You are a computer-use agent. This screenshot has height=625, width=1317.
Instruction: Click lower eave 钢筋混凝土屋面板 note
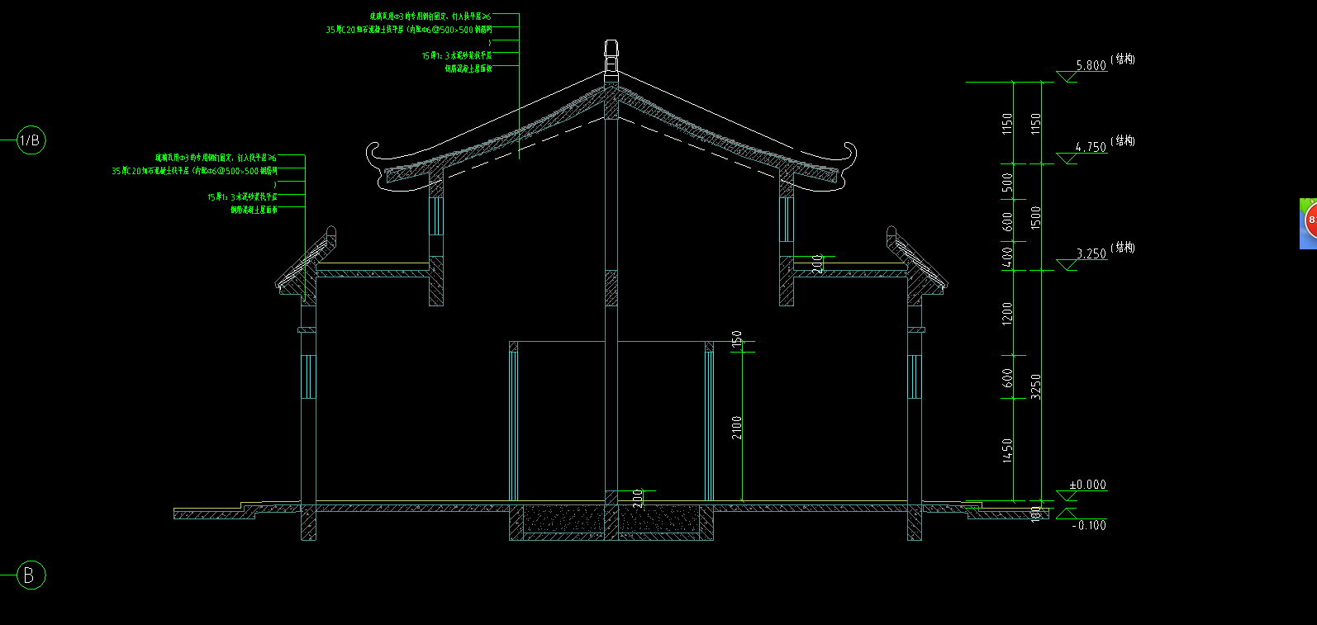click(x=254, y=210)
